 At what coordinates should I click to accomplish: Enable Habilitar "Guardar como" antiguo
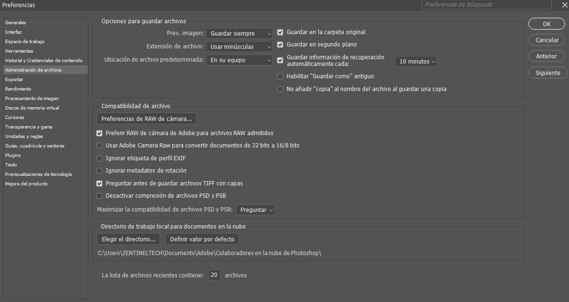tap(280, 76)
